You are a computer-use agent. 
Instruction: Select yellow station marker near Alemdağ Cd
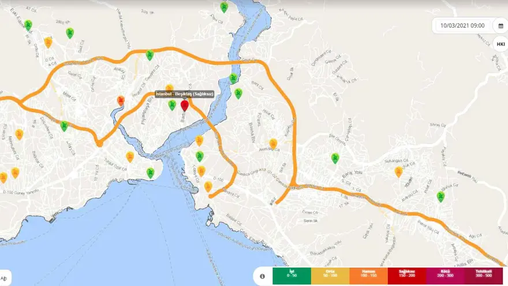click(x=273, y=143)
